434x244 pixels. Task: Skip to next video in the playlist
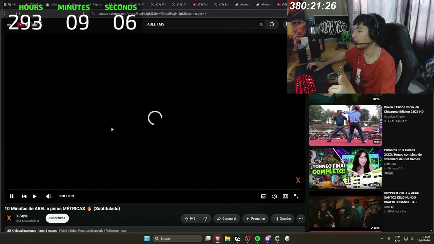coord(35,196)
